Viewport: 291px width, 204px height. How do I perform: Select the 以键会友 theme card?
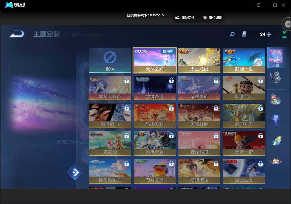pos(244,88)
